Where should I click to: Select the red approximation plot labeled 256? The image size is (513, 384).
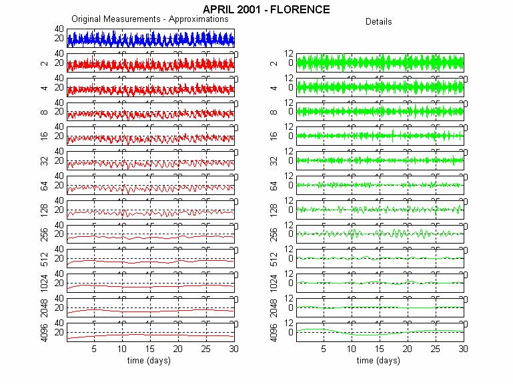click(x=151, y=234)
